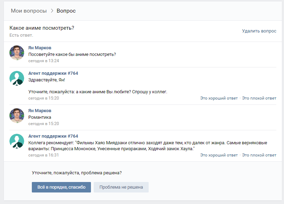
Task: Mark 15:20 reply as Это хороший ответ
Action: tap(219, 98)
